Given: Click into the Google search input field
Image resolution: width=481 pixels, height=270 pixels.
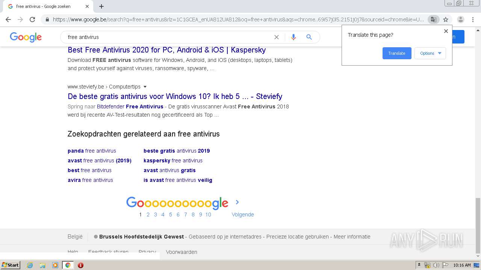Looking at the screenshot, I should point(169,37).
